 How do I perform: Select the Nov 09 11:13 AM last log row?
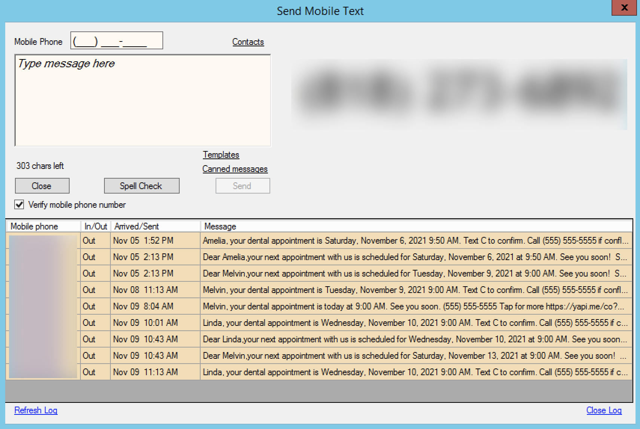click(415, 372)
